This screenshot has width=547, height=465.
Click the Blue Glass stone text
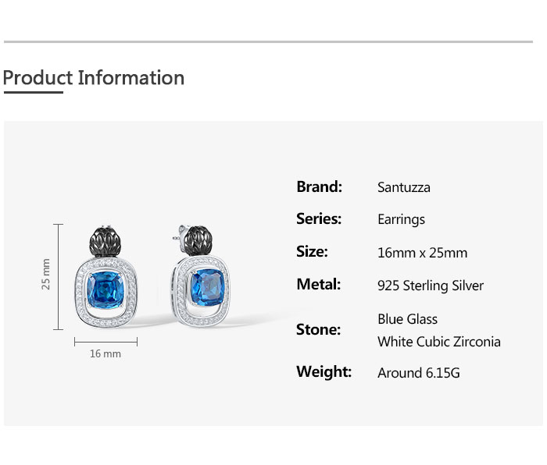(407, 319)
